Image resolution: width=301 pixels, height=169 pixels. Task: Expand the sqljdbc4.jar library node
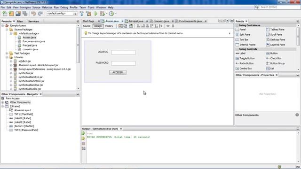11,61
